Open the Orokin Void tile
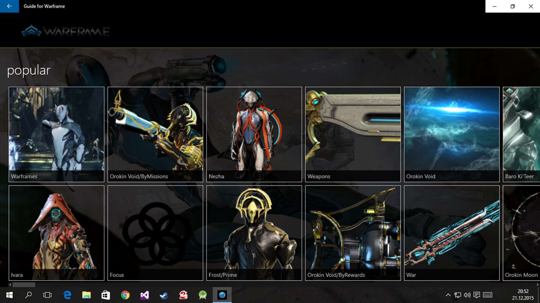The width and height of the screenshot is (540, 303). point(452,134)
